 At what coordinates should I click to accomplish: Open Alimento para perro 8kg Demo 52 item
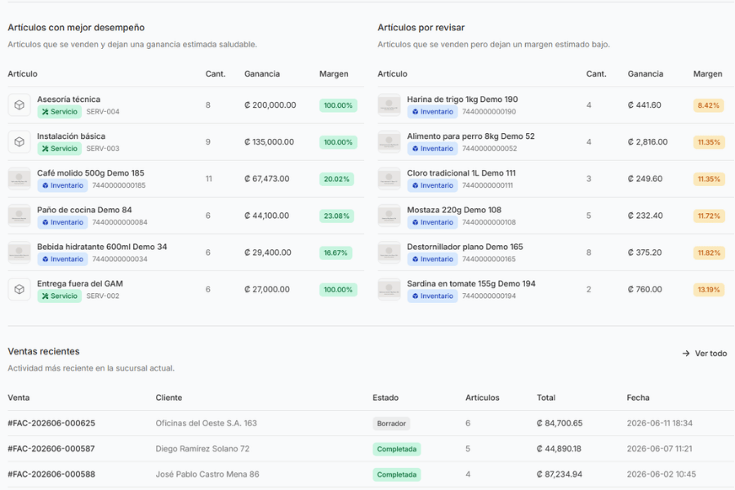point(470,136)
